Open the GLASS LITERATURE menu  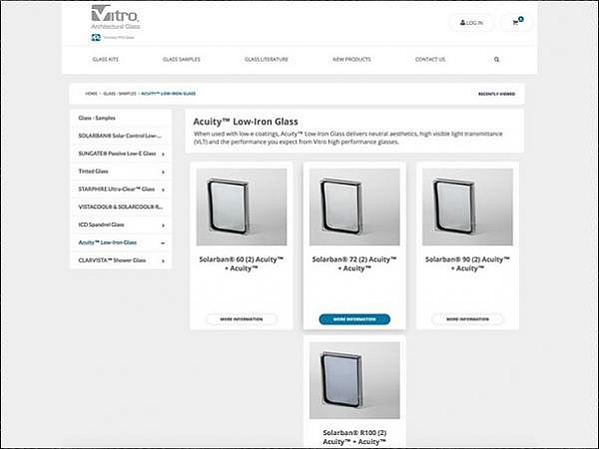267,60
